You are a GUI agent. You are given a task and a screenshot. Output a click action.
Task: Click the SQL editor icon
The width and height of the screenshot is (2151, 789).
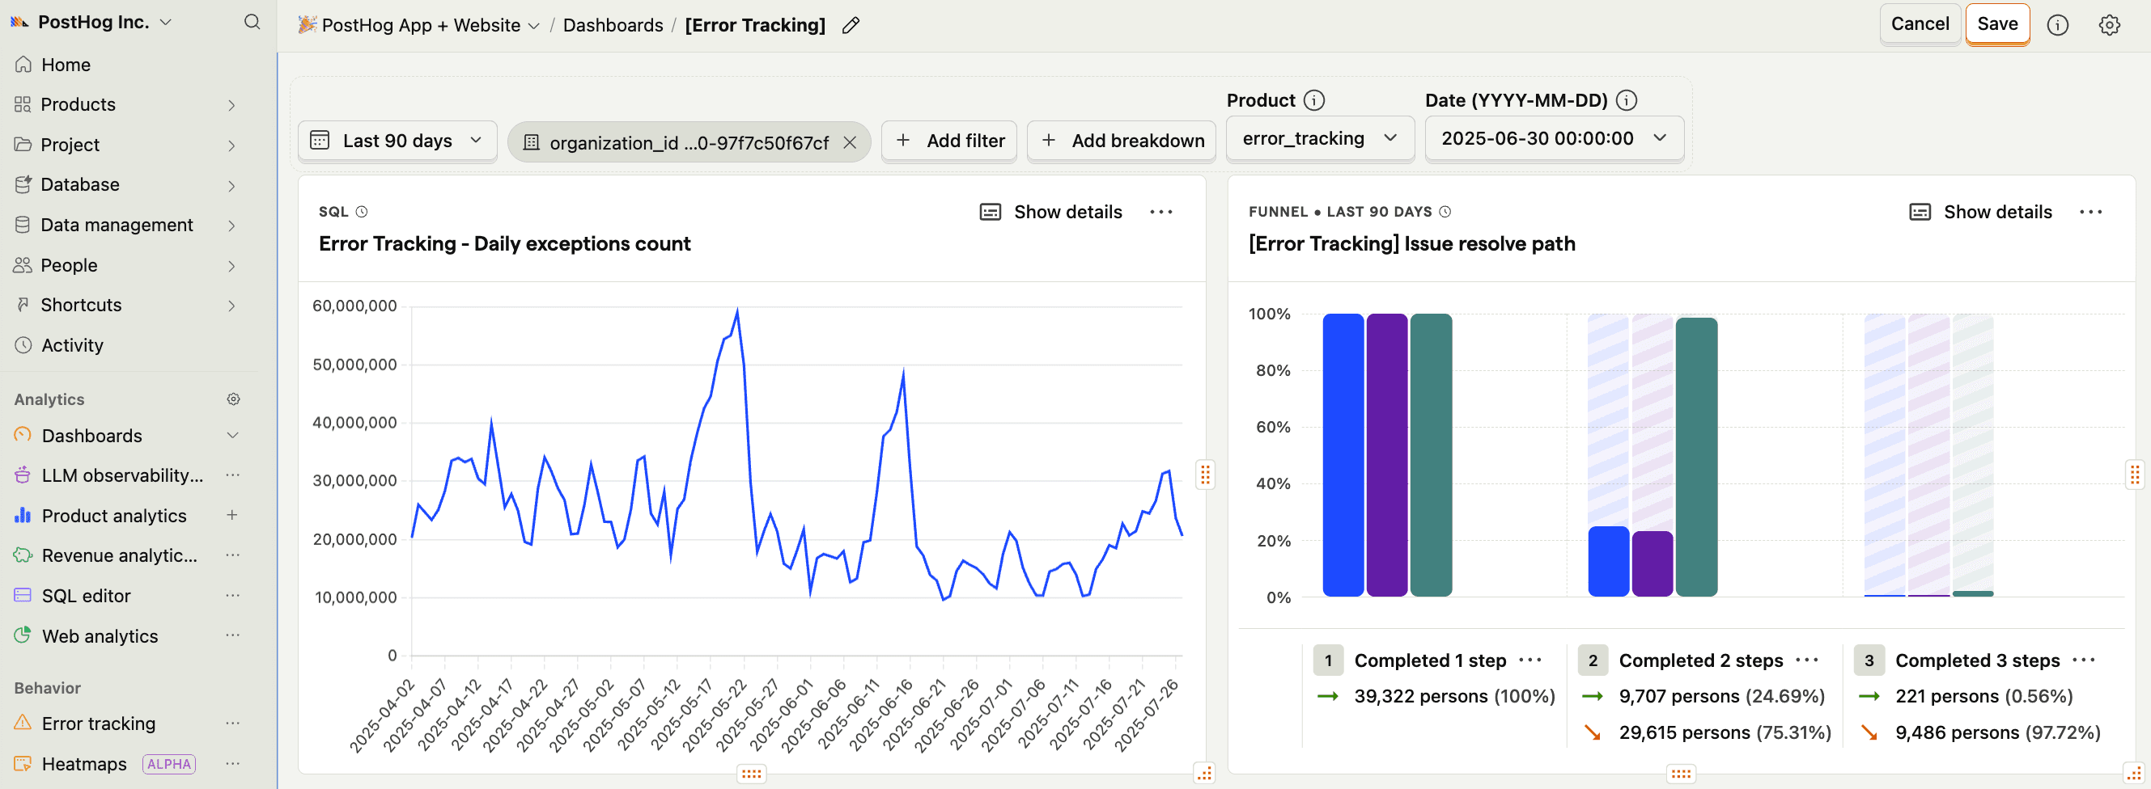pyautogui.click(x=23, y=595)
